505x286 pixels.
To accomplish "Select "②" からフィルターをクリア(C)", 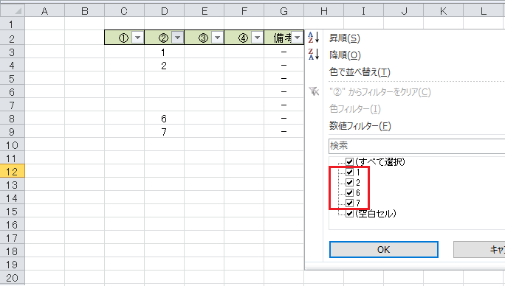I will 380,92.
